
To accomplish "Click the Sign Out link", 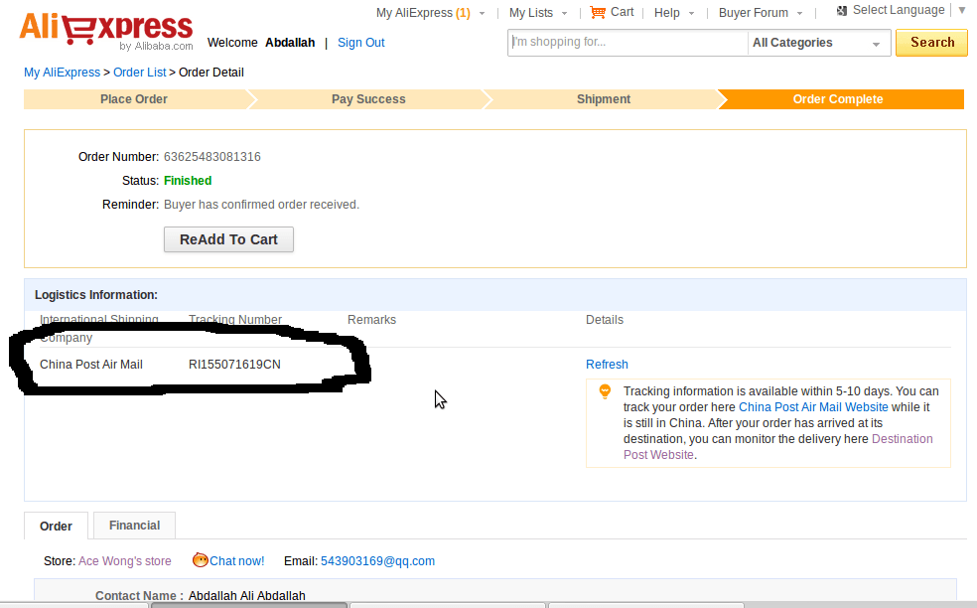I will [x=360, y=43].
